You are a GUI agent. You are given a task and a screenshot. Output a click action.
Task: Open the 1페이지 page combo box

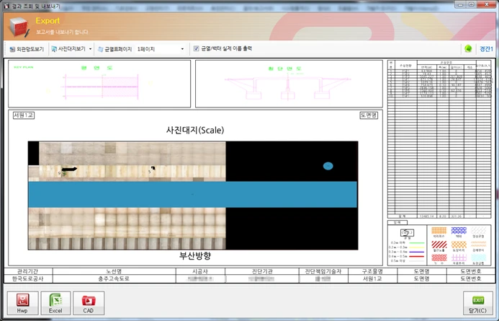pos(161,49)
